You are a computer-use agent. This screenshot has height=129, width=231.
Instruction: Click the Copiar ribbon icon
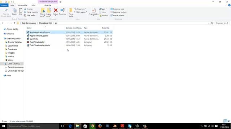coord(14,10)
